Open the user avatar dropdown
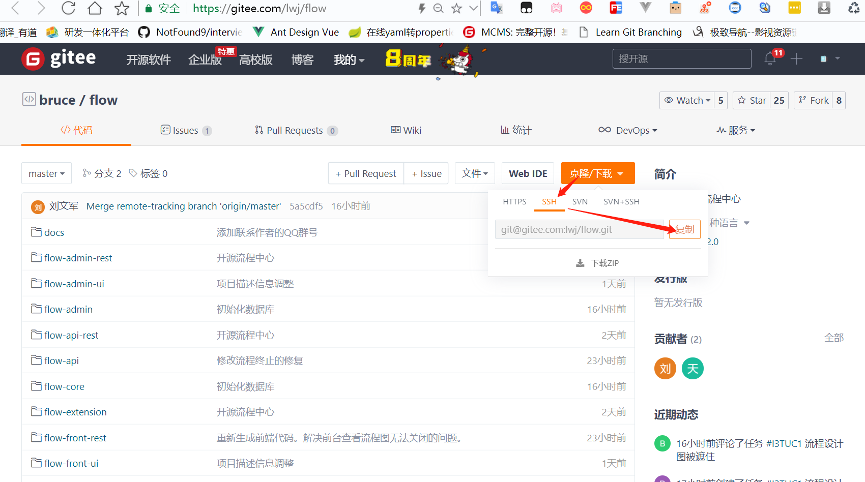The image size is (865, 482). pyautogui.click(x=829, y=58)
